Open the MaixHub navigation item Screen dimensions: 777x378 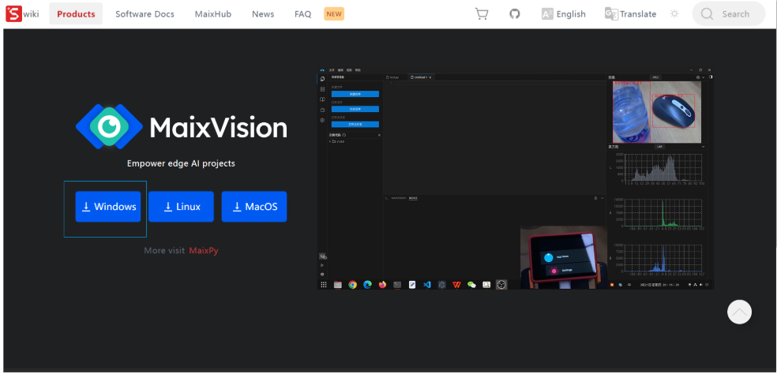click(x=213, y=14)
